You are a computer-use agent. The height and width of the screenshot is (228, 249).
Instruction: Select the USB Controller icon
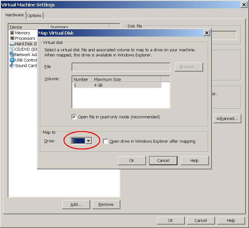pos(12,60)
